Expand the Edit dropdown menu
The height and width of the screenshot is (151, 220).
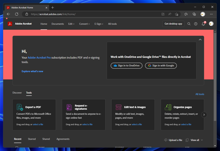click(71, 24)
